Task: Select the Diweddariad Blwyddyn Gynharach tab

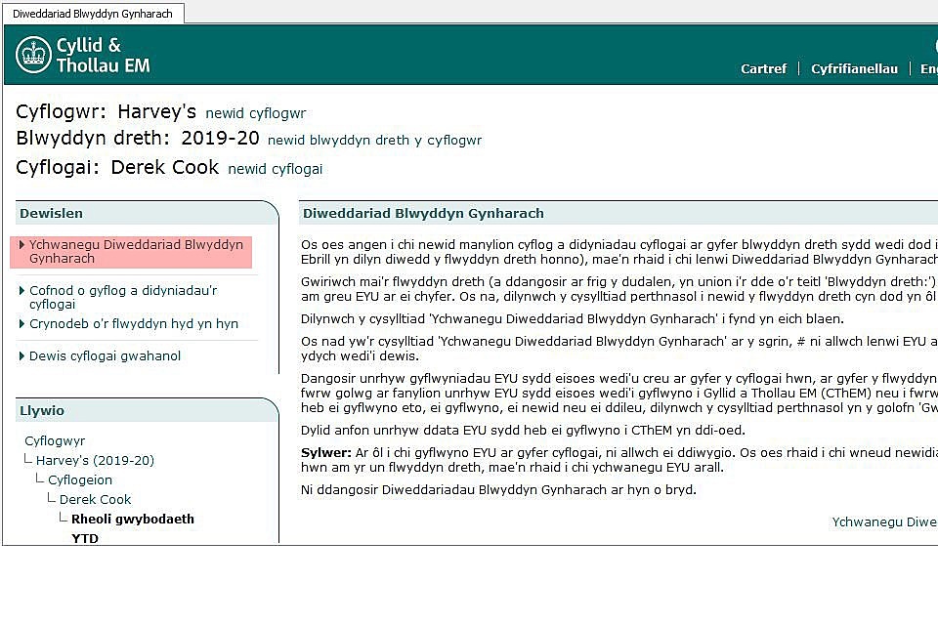Action: [x=92, y=14]
